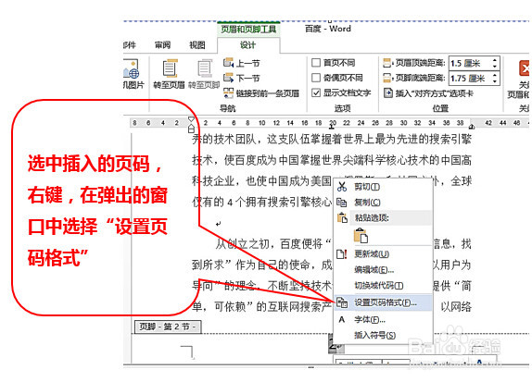Enable the Different First Page (首页不同) checkbox
The width and height of the screenshot is (532, 382).
click(315, 63)
